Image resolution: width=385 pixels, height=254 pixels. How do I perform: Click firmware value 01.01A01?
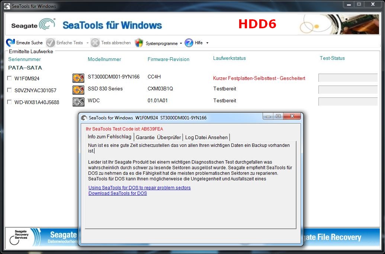coord(157,100)
